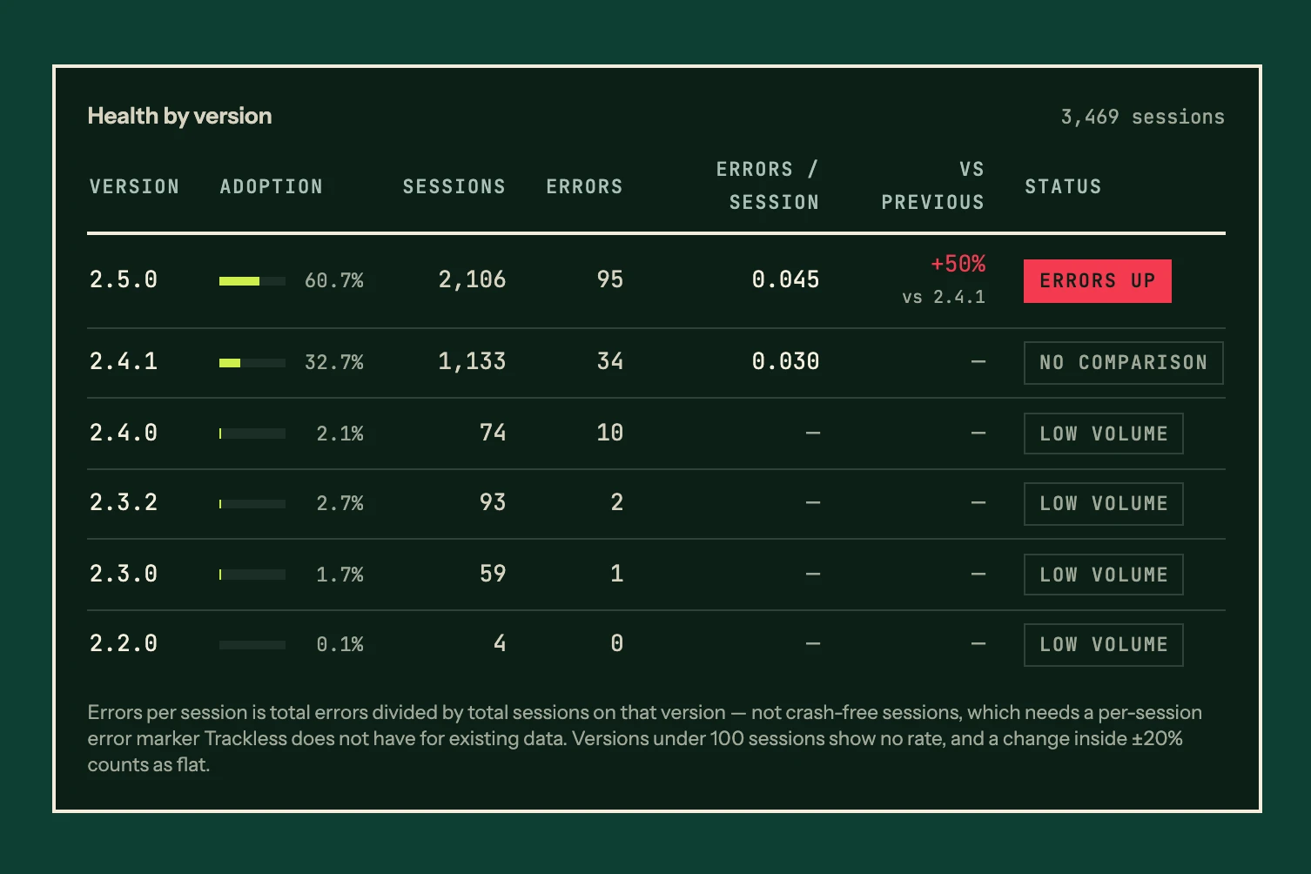1311x874 pixels.
Task: Select the VERSION column header
Action: tap(134, 186)
